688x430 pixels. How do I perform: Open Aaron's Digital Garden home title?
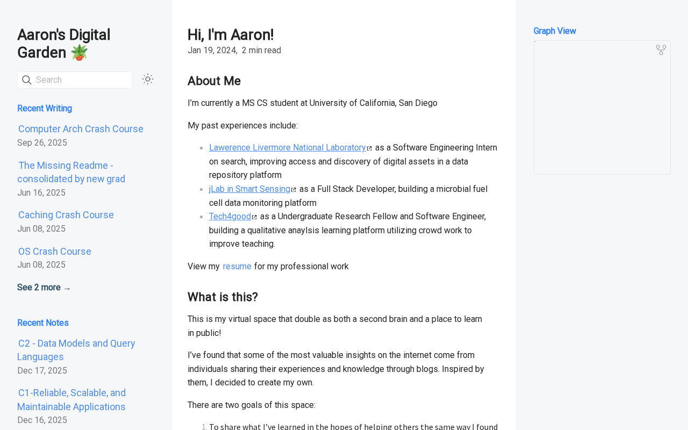[63, 44]
